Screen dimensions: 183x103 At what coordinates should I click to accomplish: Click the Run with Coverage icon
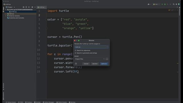click(168, 4)
